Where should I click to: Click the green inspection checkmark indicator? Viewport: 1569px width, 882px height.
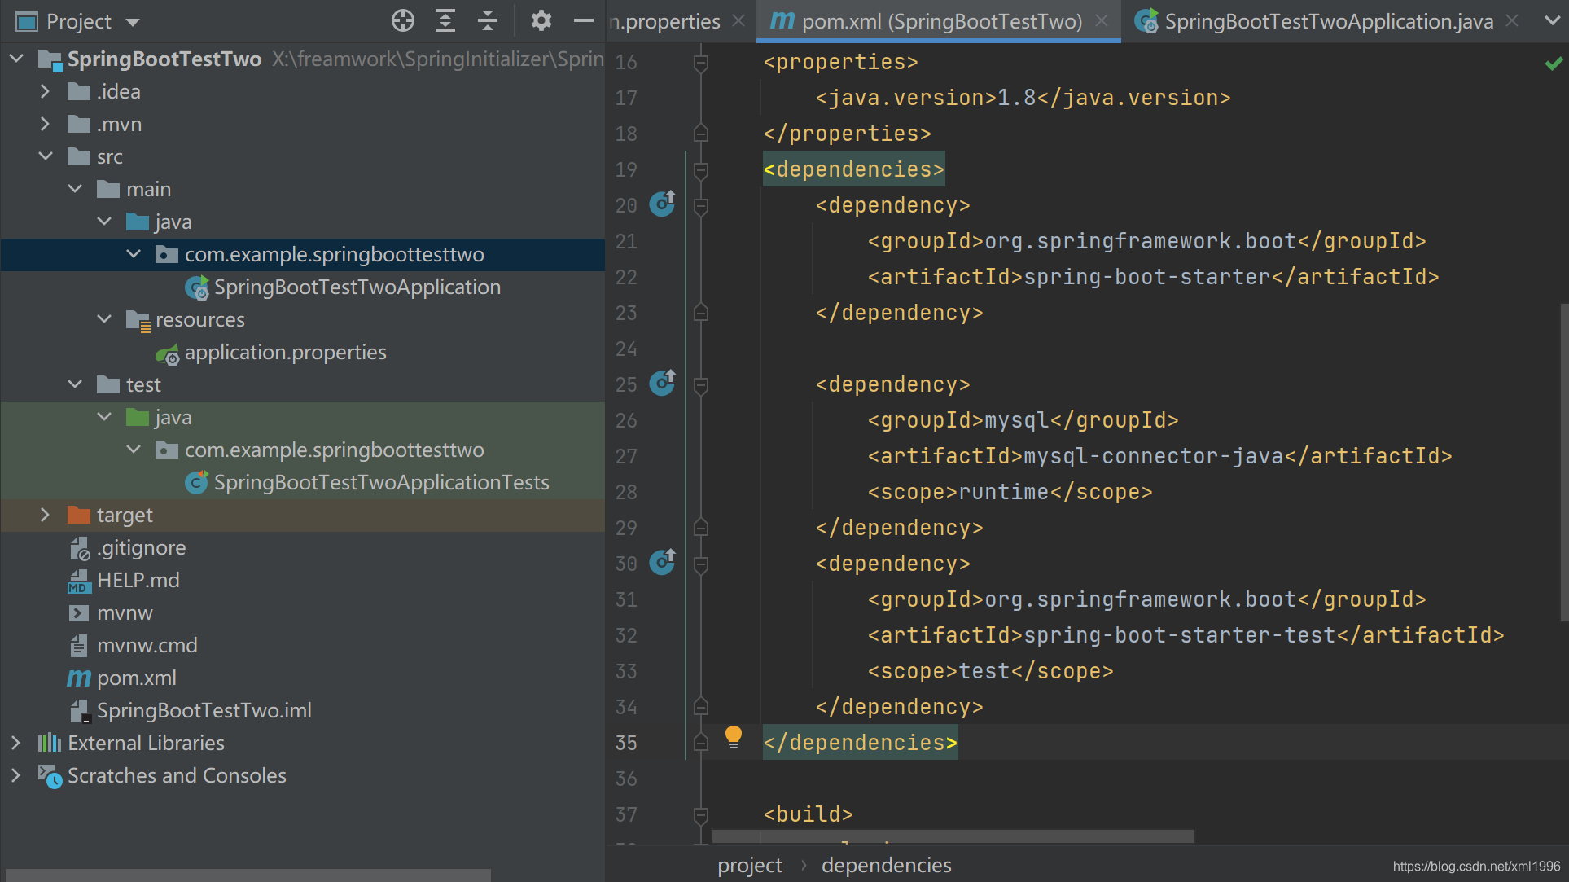coord(1553,63)
